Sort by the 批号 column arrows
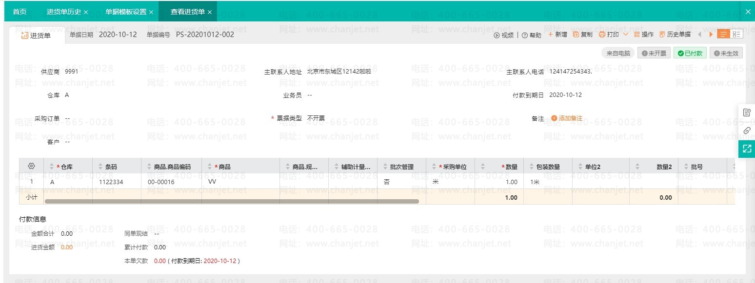Viewport: 755px width, 283px height. coord(685,167)
